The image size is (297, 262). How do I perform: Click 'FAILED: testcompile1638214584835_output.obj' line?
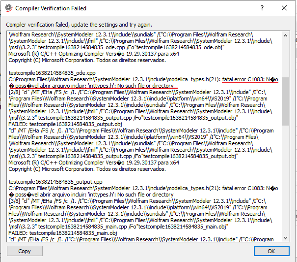(65, 124)
